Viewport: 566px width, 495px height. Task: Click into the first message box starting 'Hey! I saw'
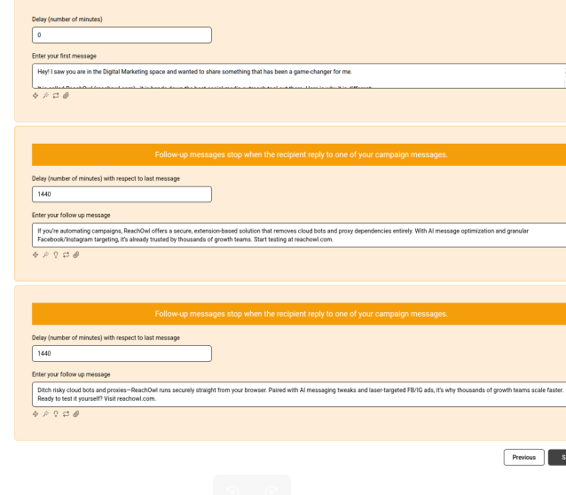pyautogui.click(x=299, y=75)
